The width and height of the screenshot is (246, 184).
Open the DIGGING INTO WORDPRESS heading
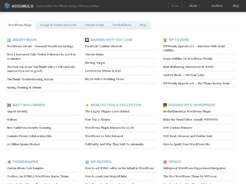(x=192, y=105)
